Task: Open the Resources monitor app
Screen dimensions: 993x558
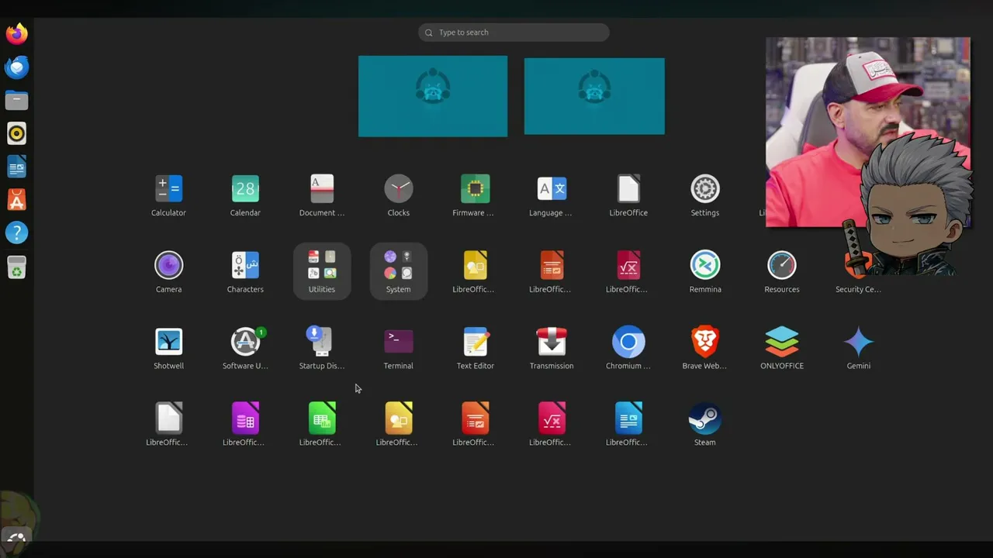Action: pyautogui.click(x=782, y=265)
